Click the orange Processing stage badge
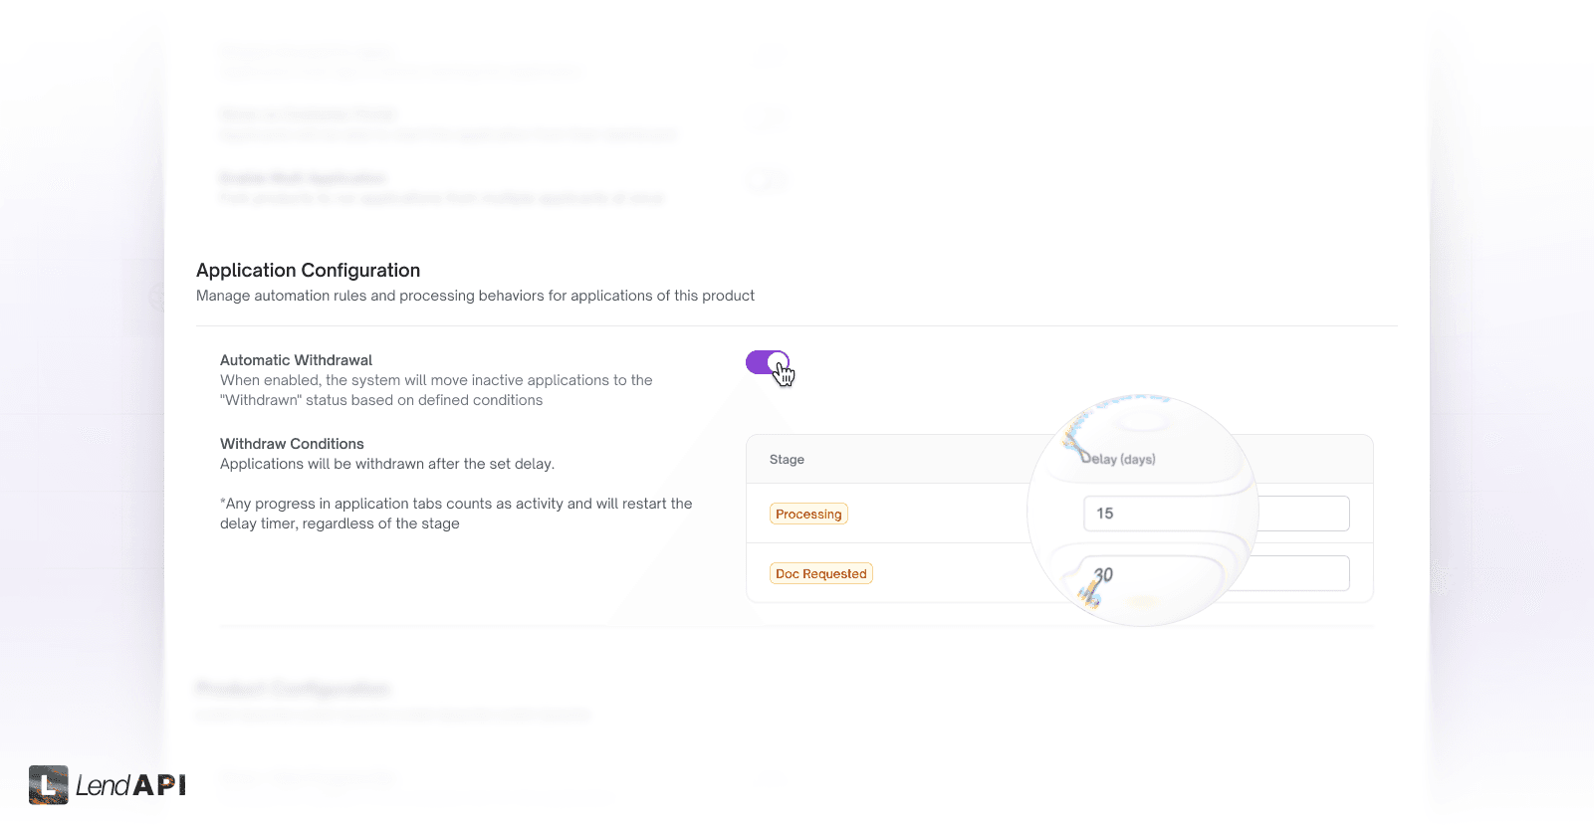Screen dimensions: 1594x829 808,514
